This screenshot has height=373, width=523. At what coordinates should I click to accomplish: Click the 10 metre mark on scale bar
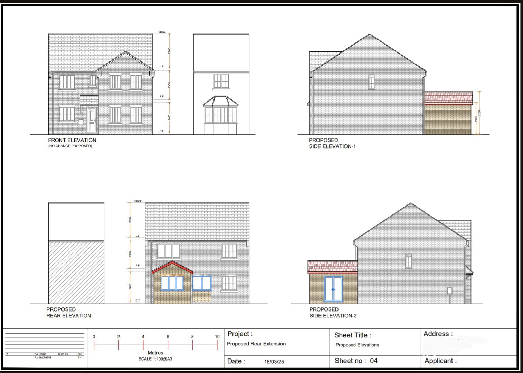click(x=217, y=337)
